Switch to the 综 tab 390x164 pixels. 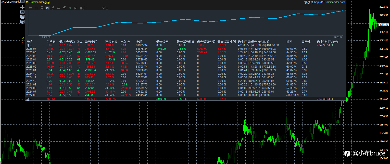coord(31,8)
